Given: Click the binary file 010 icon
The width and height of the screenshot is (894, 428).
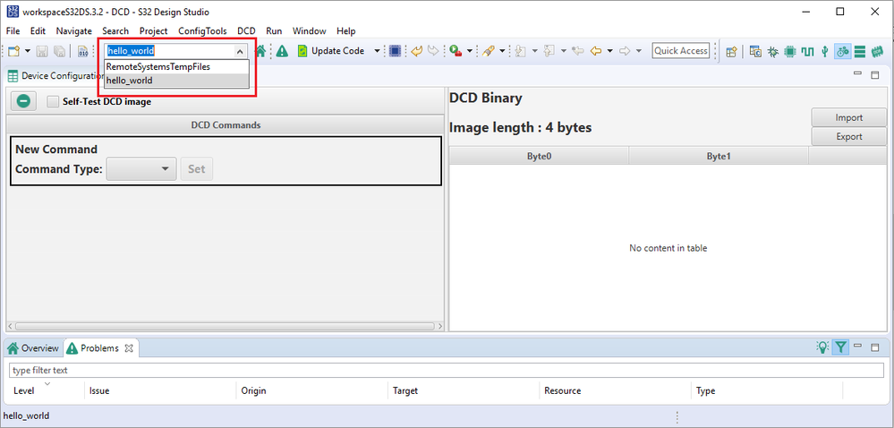Looking at the screenshot, I should tap(82, 51).
